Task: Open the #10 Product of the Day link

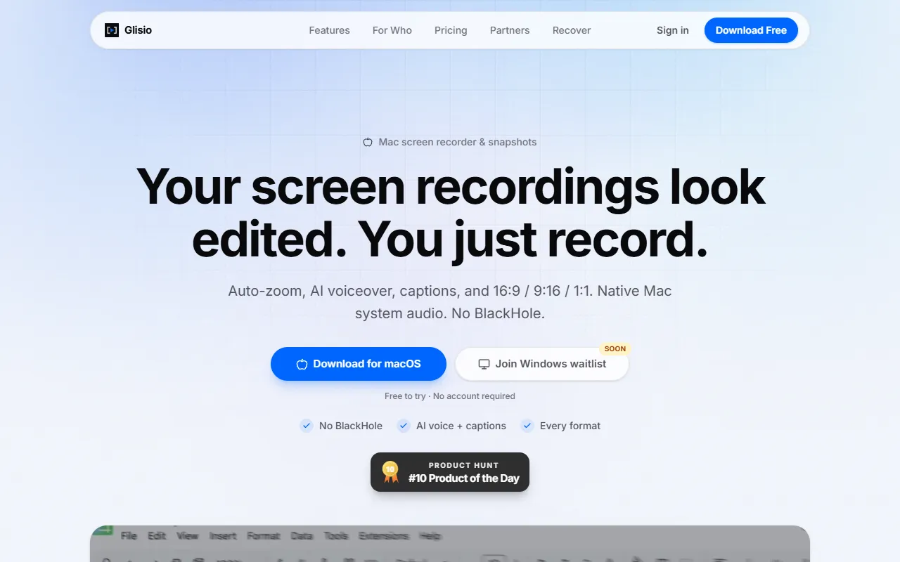Action: [x=450, y=472]
